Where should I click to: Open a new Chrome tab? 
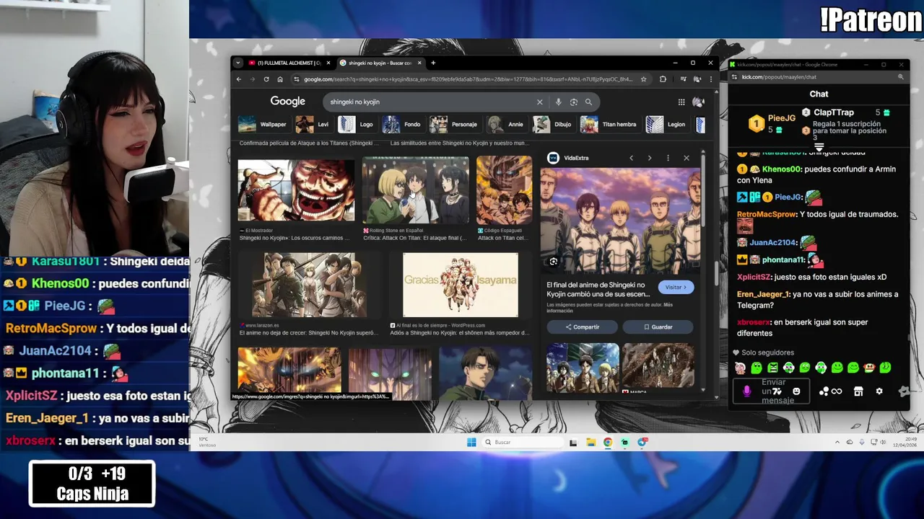tap(433, 63)
